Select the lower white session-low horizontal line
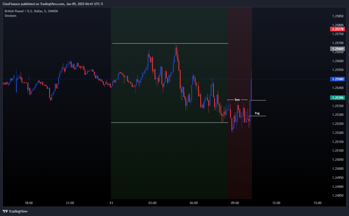The height and width of the screenshot is (216, 349). coord(169,122)
